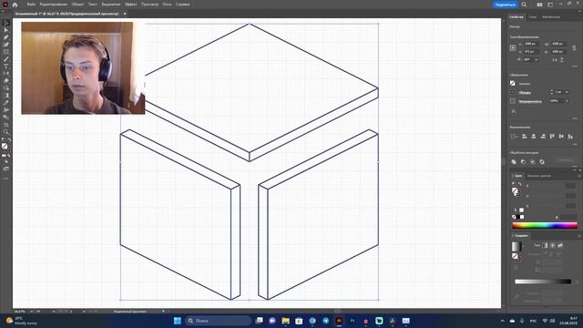Select the Rectangle tool
The width and height of the screenshot is (583, 328).
5,52
